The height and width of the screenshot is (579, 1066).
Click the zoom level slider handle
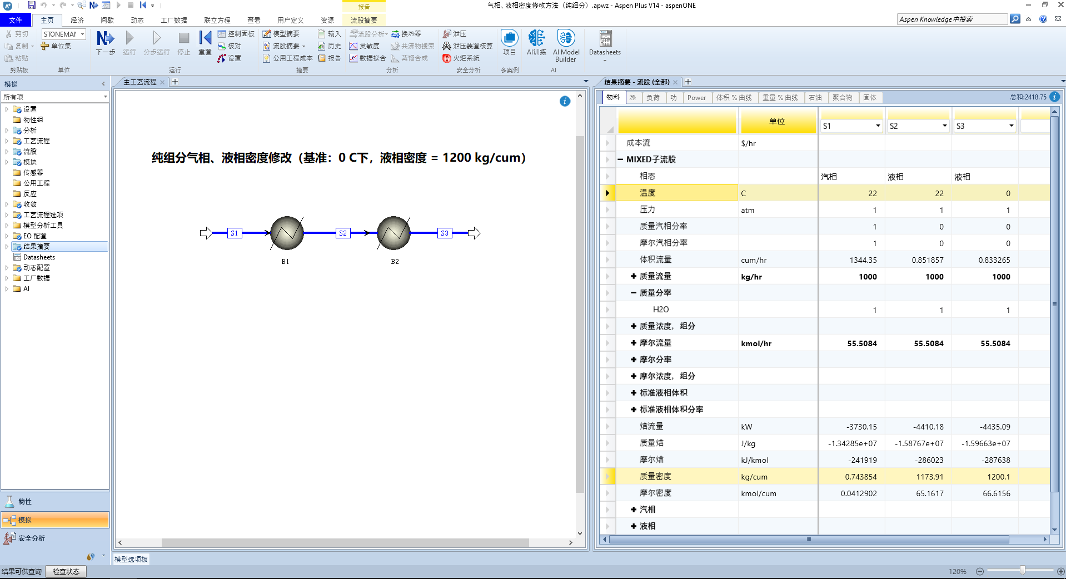pos(1022,571)
